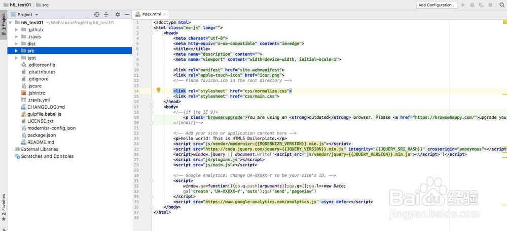
Task: Select Scratches and Consoles entry
Action: pos(47,156)
